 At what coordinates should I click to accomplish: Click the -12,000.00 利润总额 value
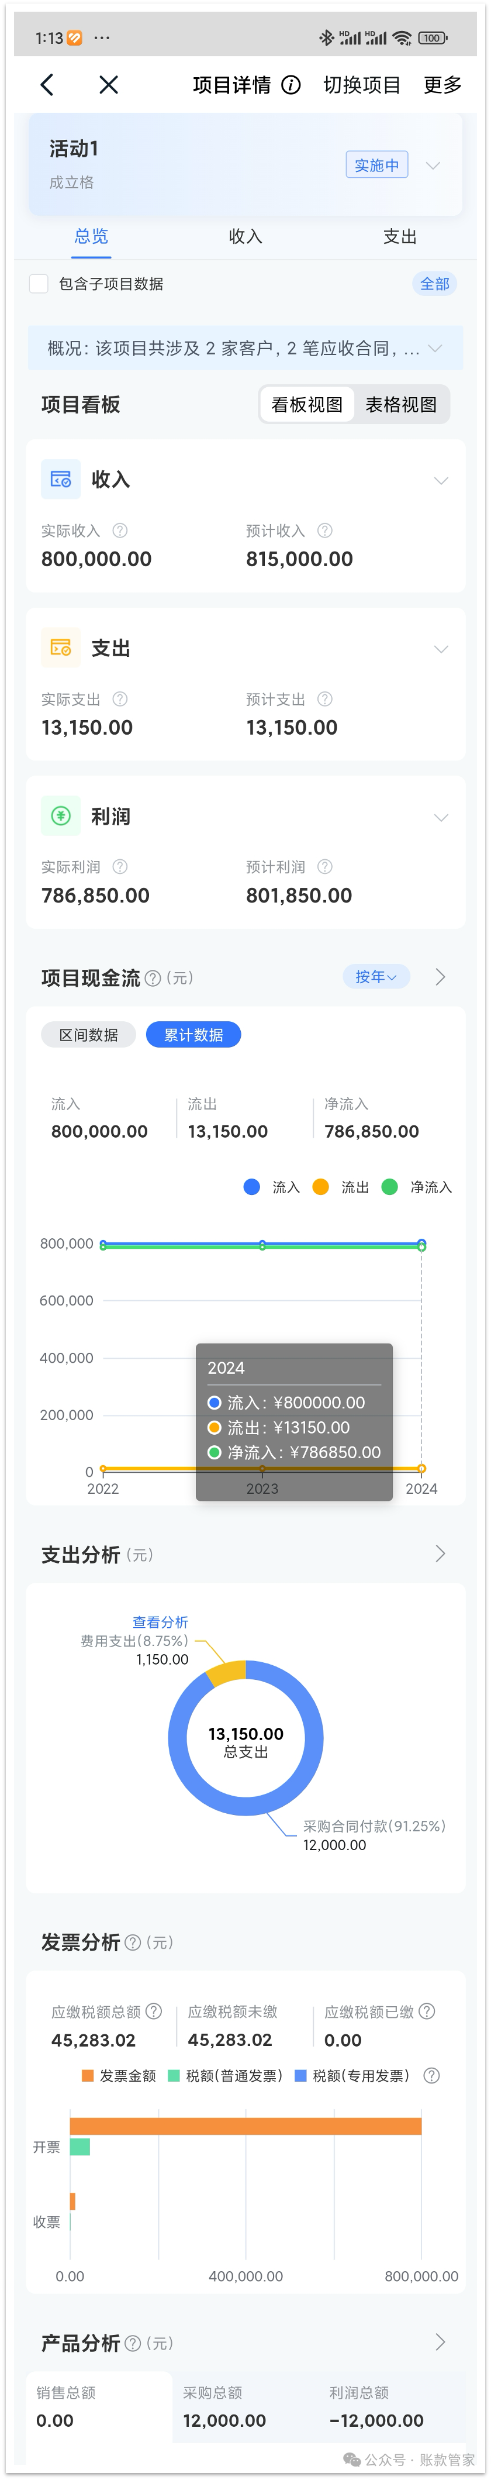(376, 2420)
